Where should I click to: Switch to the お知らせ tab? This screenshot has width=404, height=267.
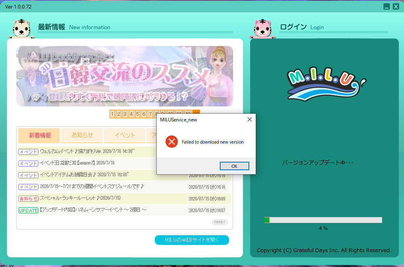82,136
